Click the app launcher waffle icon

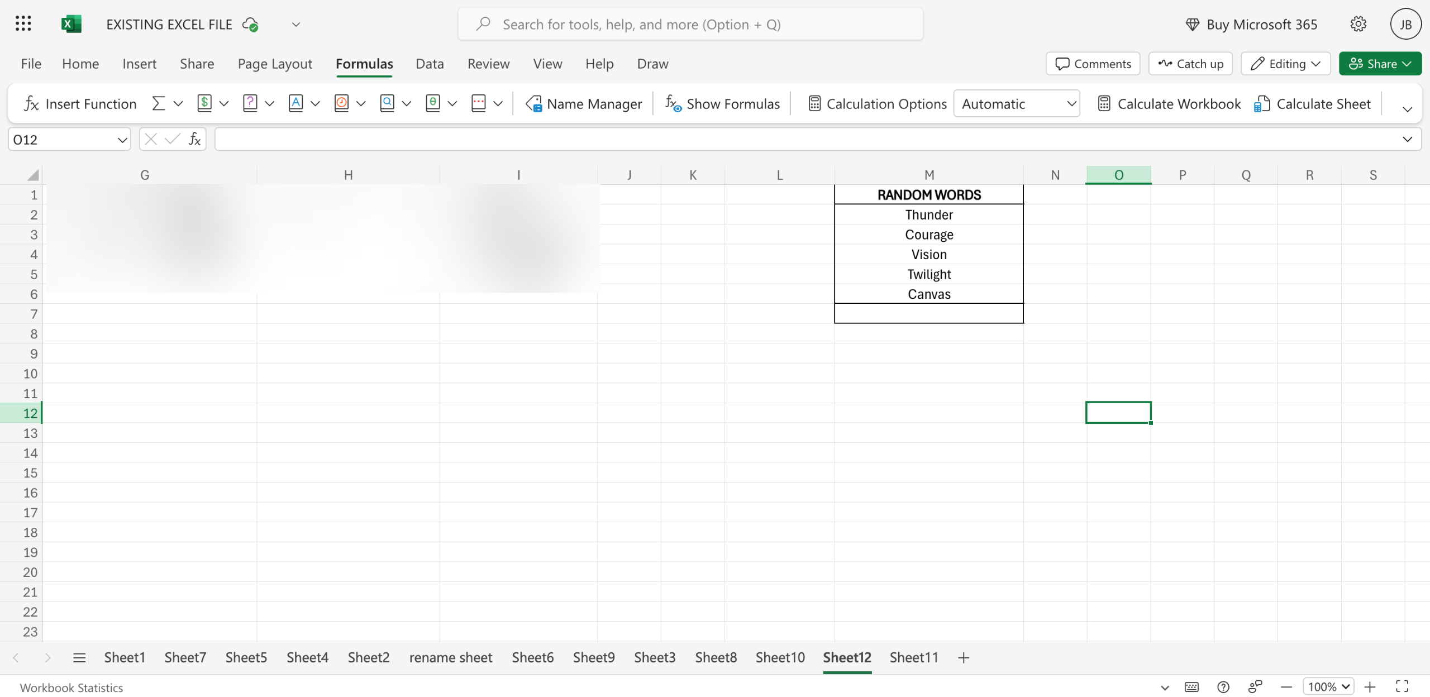tap(23, 24)
